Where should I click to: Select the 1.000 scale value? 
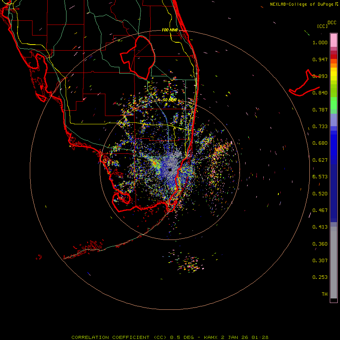(320, 42)
